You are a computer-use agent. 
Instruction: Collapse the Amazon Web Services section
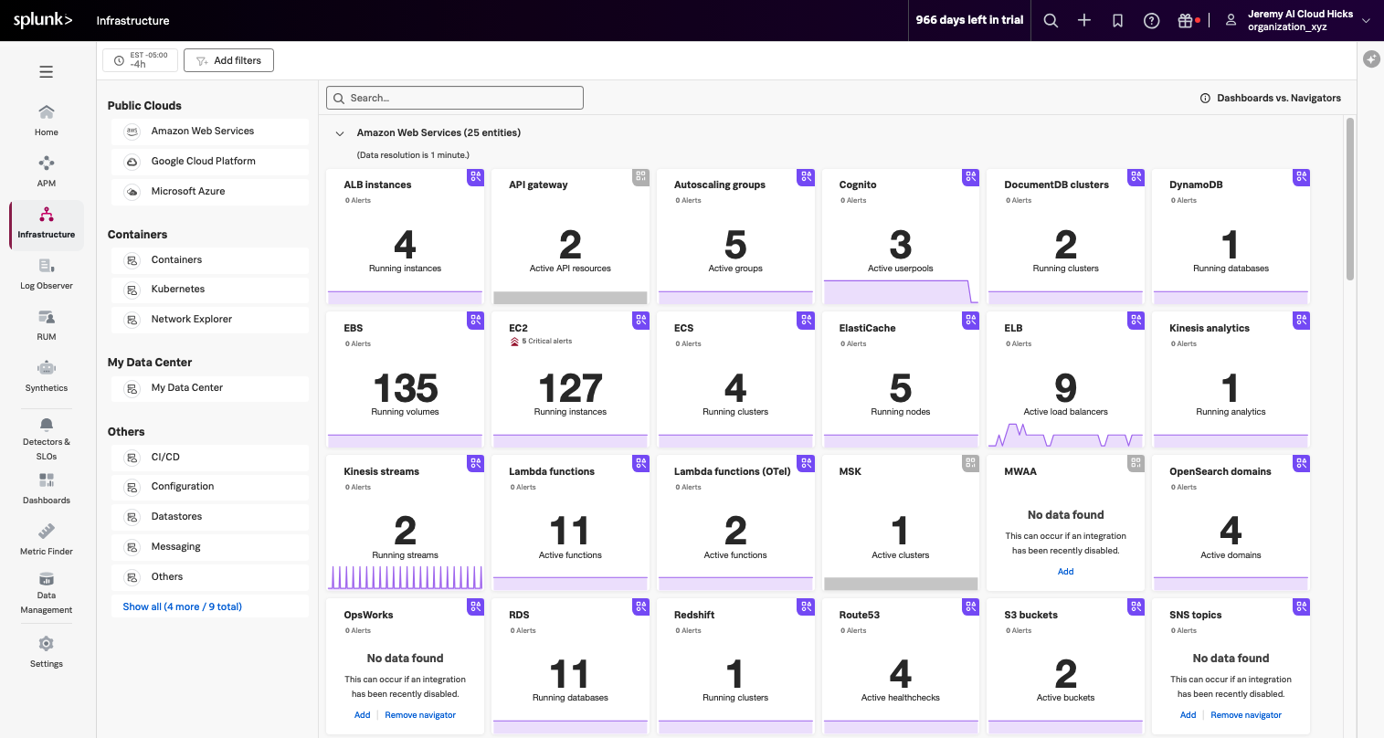click(339, 132)
